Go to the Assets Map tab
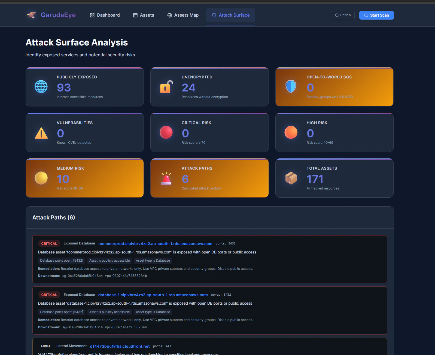 (x=183, y=15)
